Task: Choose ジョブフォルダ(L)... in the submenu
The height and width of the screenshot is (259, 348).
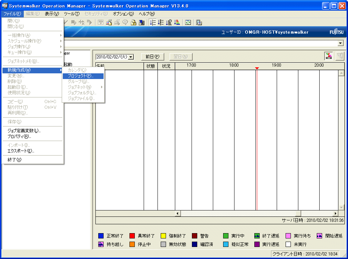Action: (x=83, y=93)
